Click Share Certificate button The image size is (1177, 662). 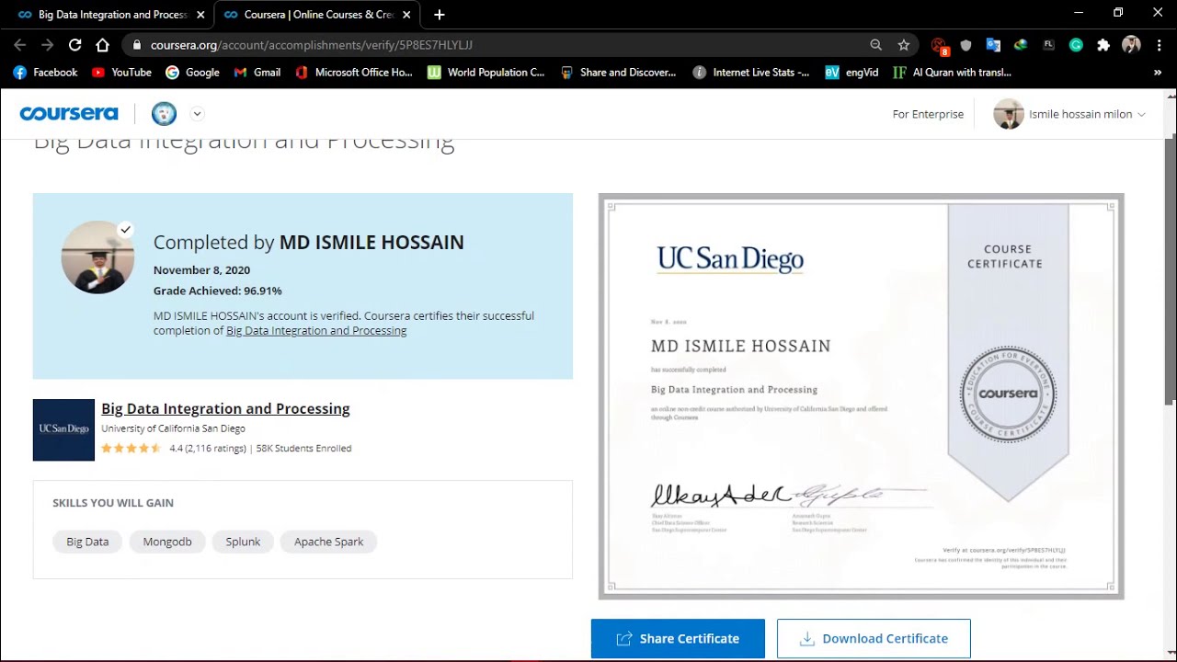pyautogui.click(x=678, y=638)
